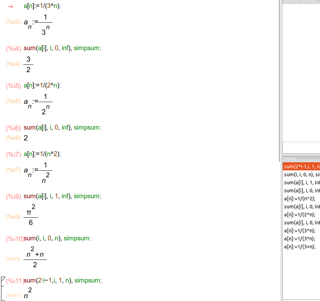Click the History panel title bar
The image size is (320, 301).
pos(301,159)
